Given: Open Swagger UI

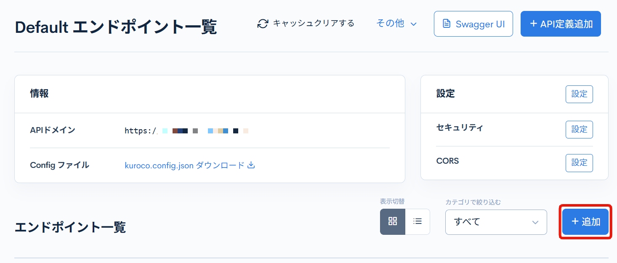Looking at the screenshot, I should [x=473, y=24].
